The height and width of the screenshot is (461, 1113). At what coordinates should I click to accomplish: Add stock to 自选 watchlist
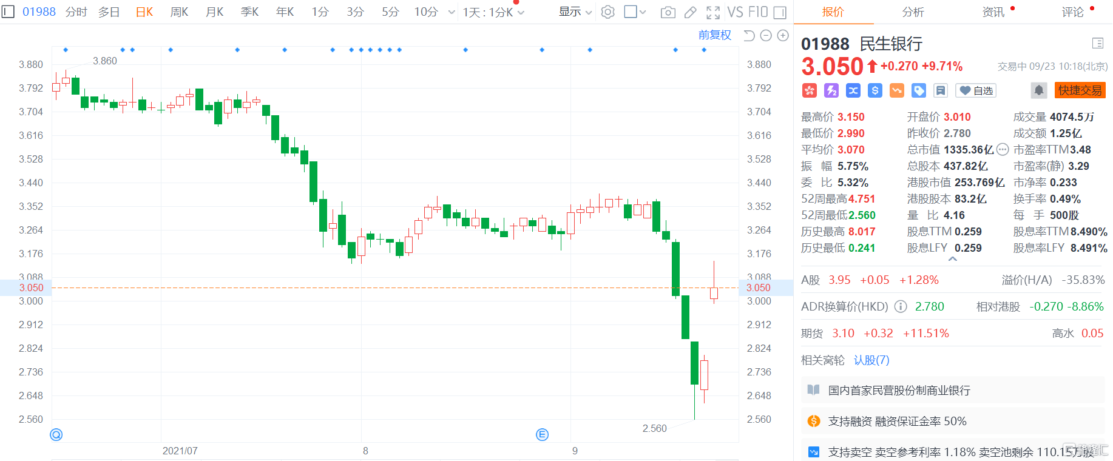coord(976,90)
